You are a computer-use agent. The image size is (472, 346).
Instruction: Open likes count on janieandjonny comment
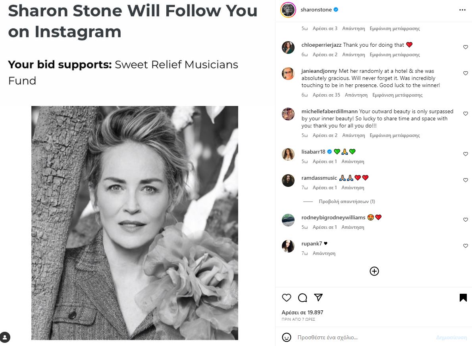click(x=326, y=95)
